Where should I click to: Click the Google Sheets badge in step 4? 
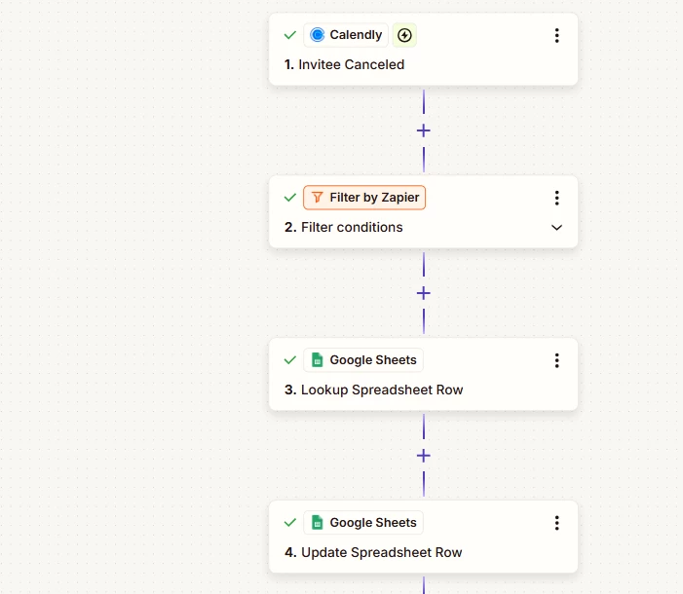click(x=363, y=522)
